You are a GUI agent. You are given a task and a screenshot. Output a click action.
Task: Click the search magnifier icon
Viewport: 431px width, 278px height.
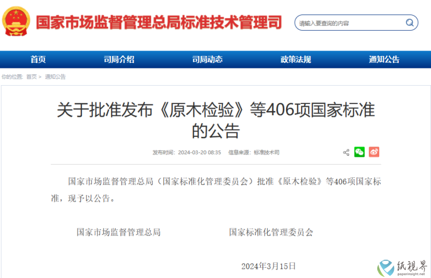click(x=409, y=23)
